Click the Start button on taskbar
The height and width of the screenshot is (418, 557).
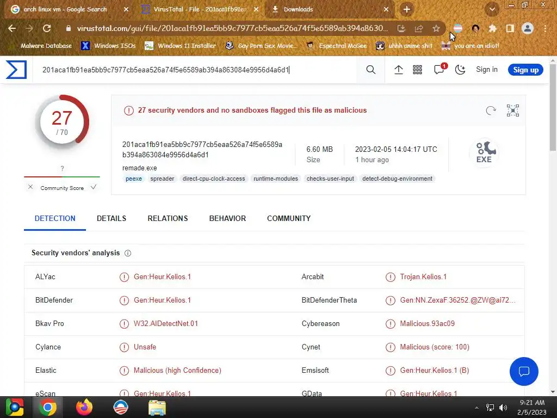(14, 407)
